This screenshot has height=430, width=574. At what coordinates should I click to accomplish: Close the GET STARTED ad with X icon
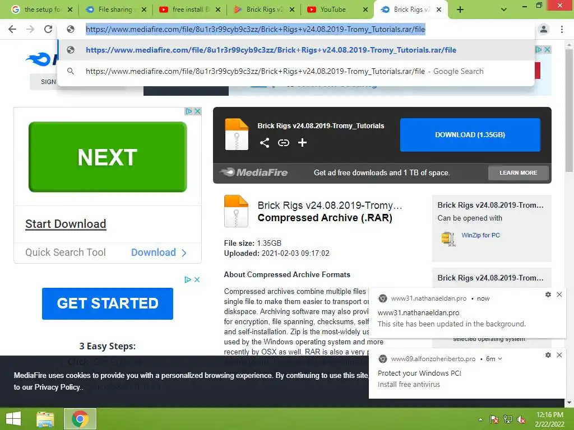pyautogui.click(x=197, y=280)
